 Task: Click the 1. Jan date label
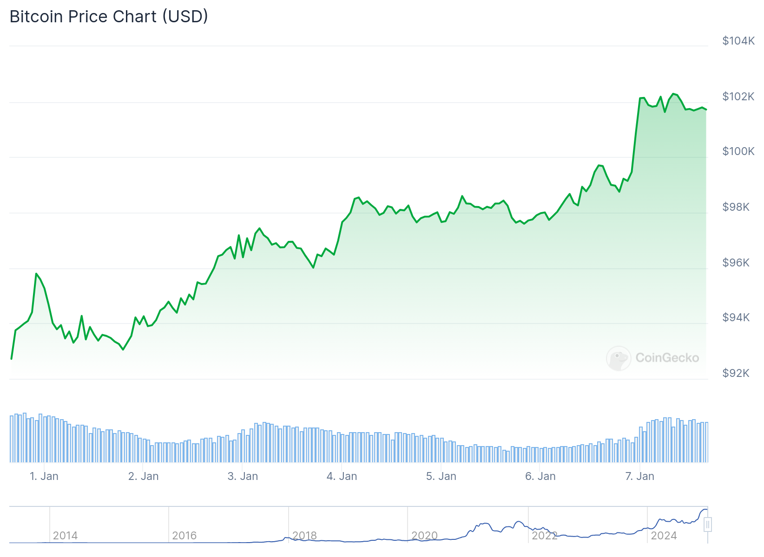pos(44,476)
